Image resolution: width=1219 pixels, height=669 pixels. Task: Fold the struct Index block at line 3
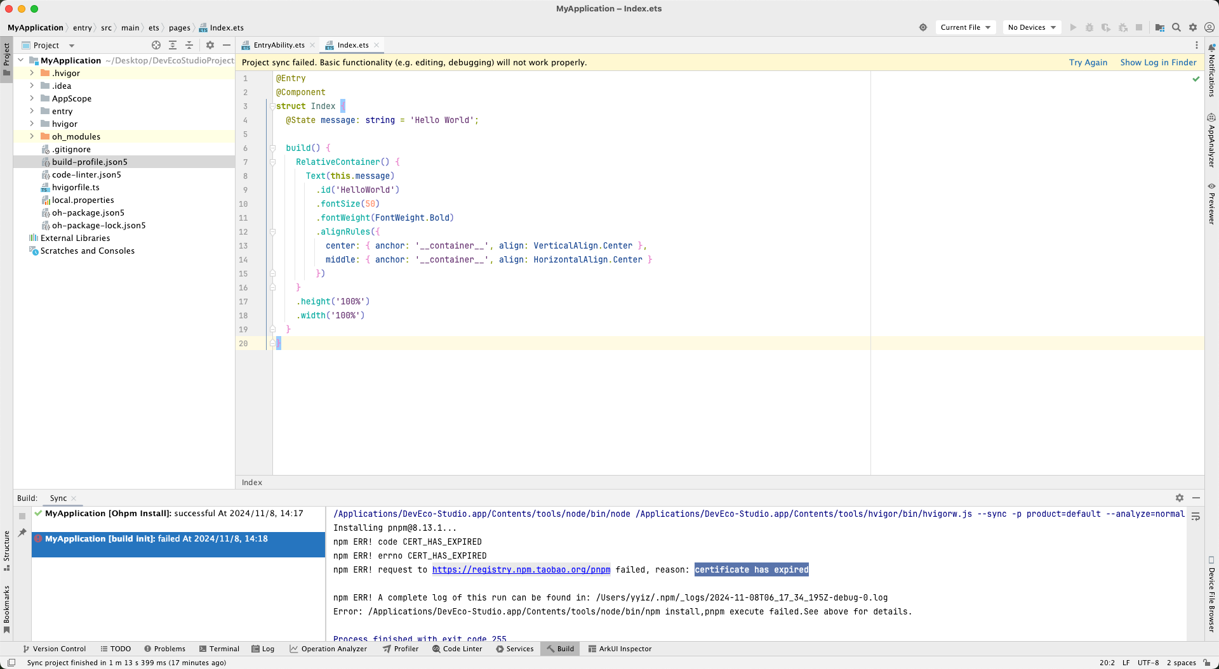tap(272, 106)
